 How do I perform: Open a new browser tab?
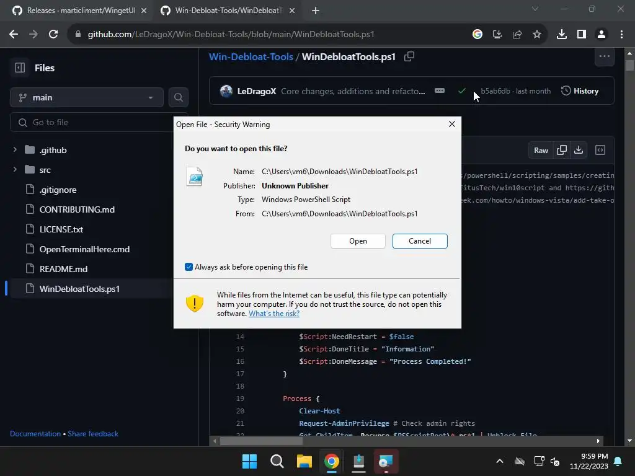(316, 11)
